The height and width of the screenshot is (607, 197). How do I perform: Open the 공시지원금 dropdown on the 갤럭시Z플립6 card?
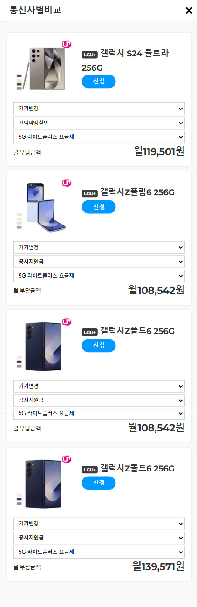pyautogui.click(x=99, y=261)
